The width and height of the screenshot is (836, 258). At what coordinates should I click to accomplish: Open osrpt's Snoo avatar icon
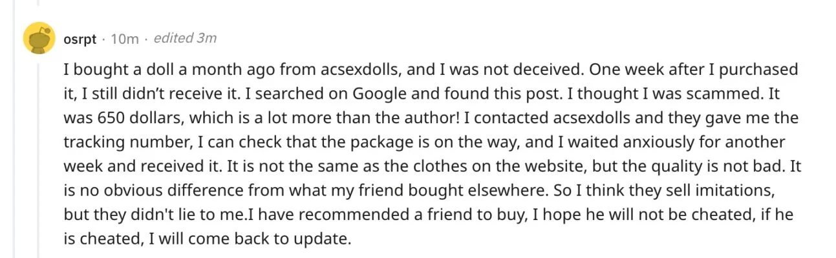39,38
